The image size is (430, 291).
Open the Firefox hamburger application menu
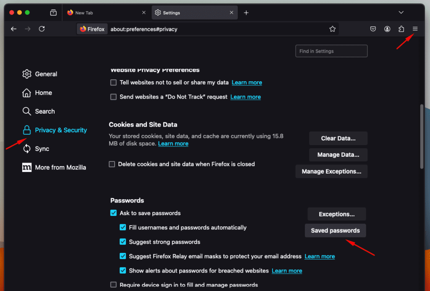pyautogui.click(x=415, y=29)
